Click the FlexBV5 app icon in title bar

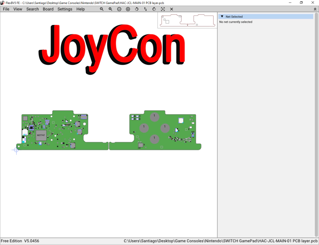point(2,2)
